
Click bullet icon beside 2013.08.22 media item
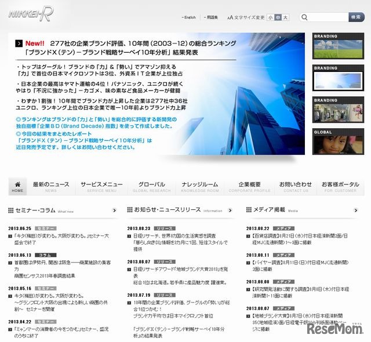pyautogui.click(x=248, y=236)
